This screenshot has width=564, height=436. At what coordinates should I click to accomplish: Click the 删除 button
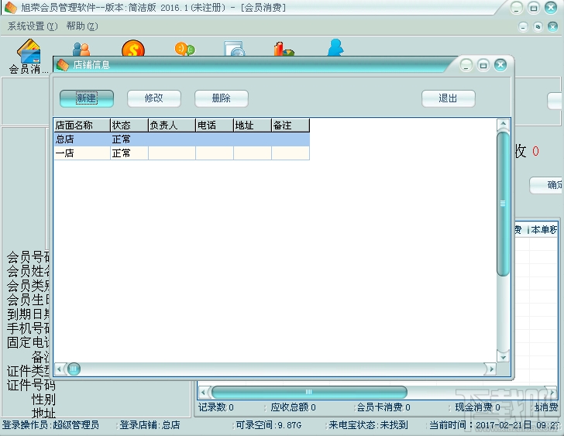pos(222,98)
